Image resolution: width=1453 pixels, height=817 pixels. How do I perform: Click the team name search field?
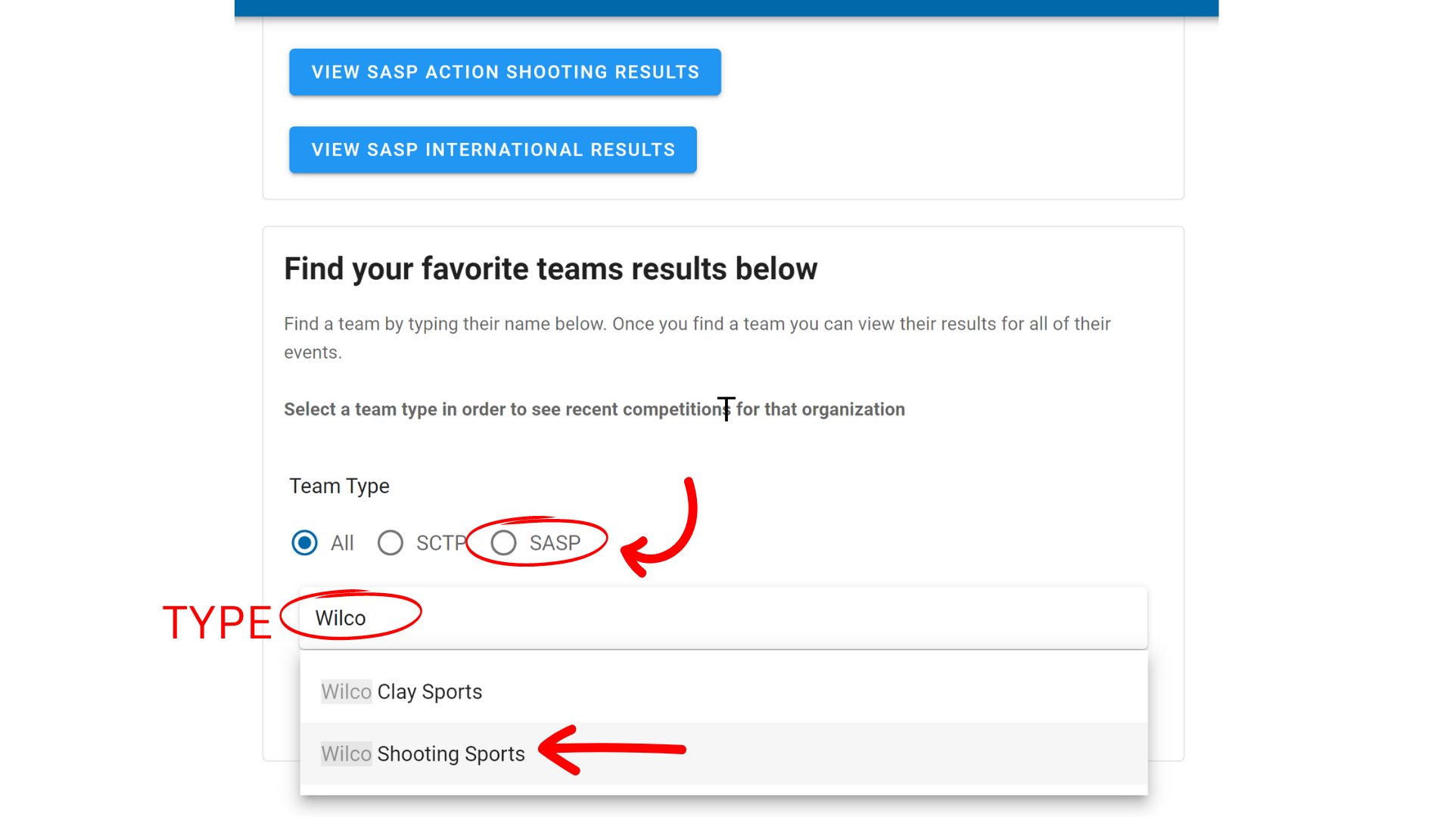pyautogui.click(x=723, y=618)
